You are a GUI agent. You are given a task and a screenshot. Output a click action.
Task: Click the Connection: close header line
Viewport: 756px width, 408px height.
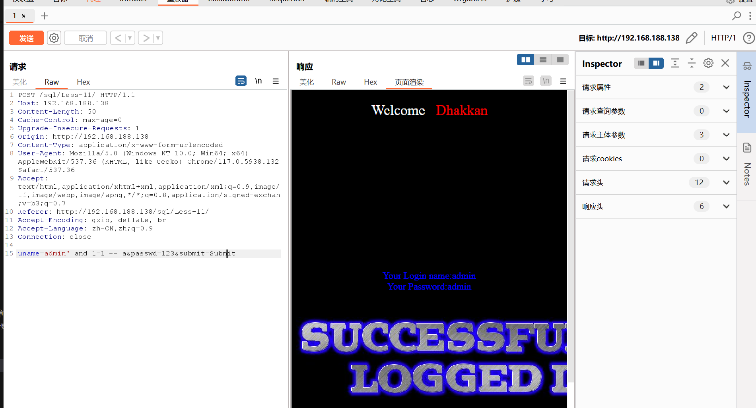54,237
